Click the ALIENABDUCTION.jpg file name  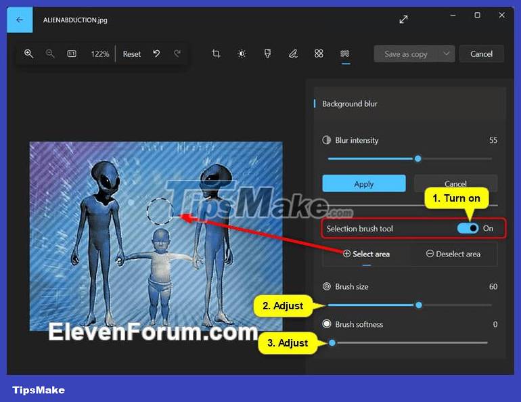point(75,20)
